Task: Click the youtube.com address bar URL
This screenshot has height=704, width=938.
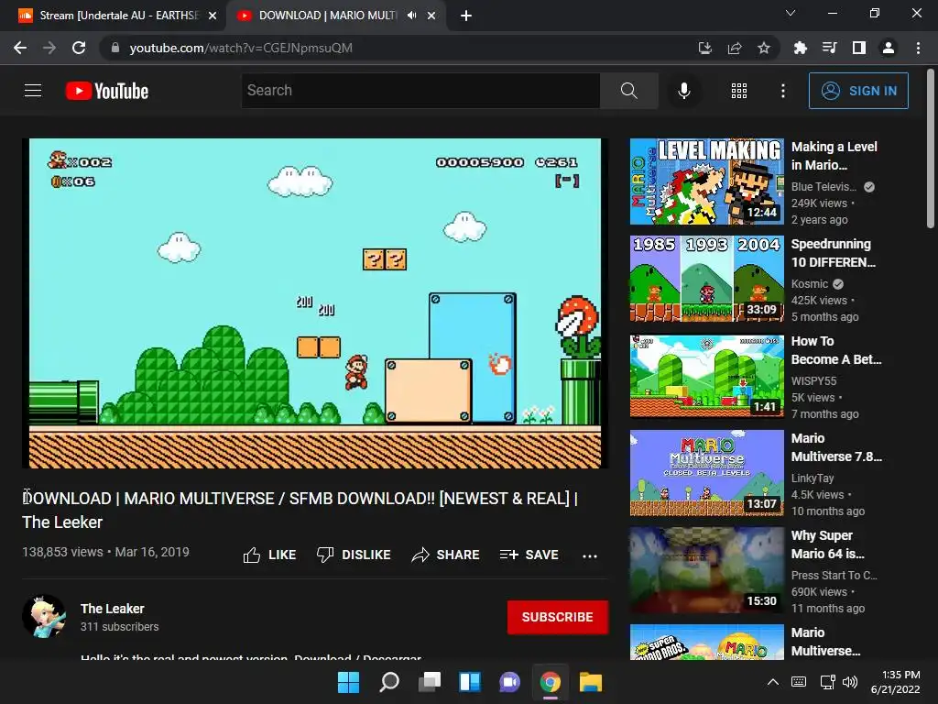Action: pos(241,48)
